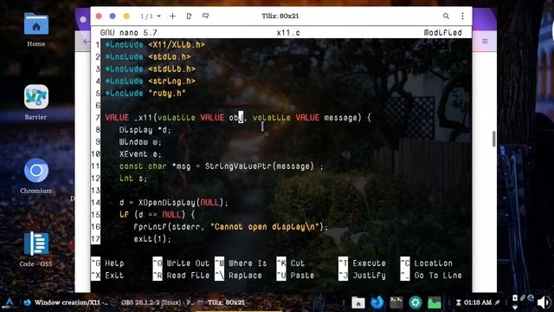
Task: Click the '^R Read File' shortcut label
Action: [x=181, y=276]
